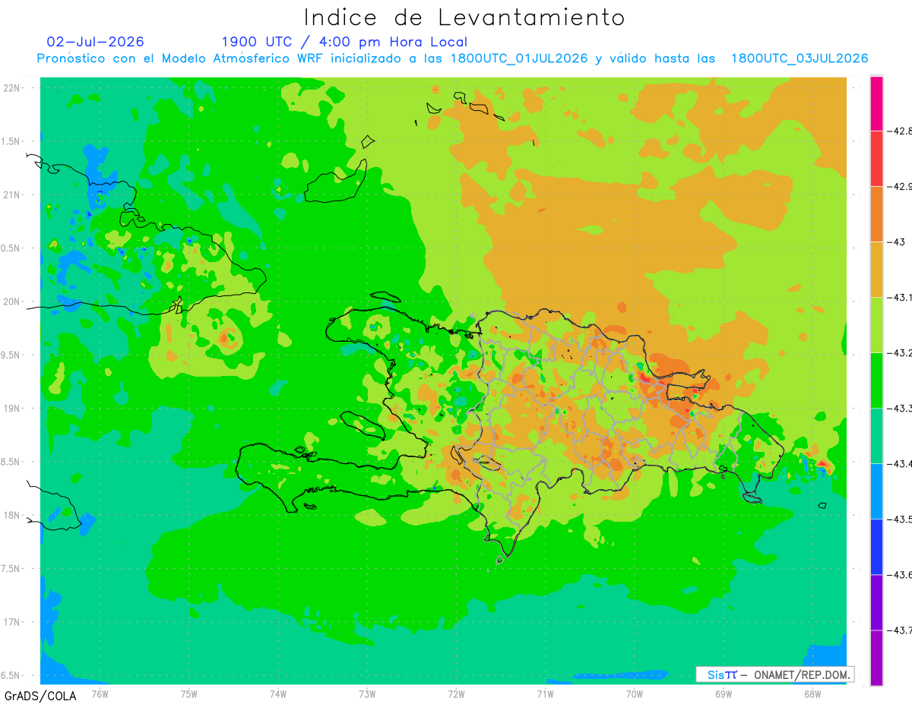The height and width of the screenshot is (704, 912).
Task: Select the red swatch between -42.8 and -42.9
Action: [876, 158]
